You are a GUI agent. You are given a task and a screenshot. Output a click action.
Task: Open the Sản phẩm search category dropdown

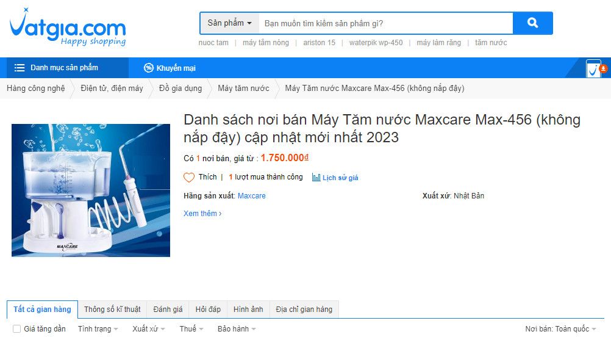[x=229, y=23]
